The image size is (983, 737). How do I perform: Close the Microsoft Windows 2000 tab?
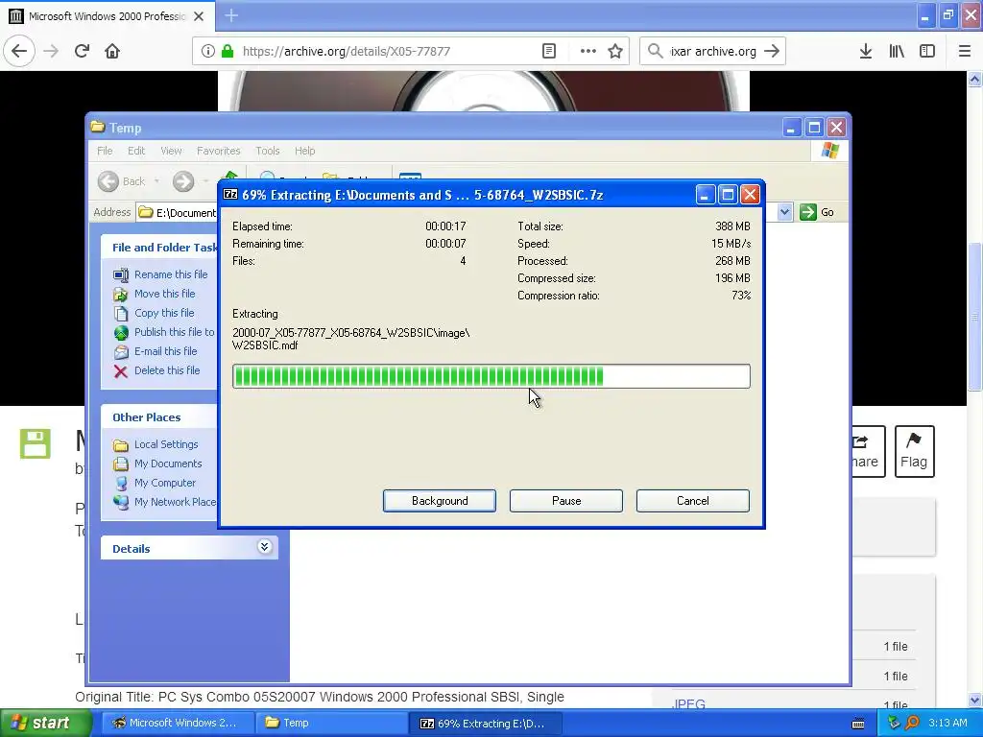point(199,16)
